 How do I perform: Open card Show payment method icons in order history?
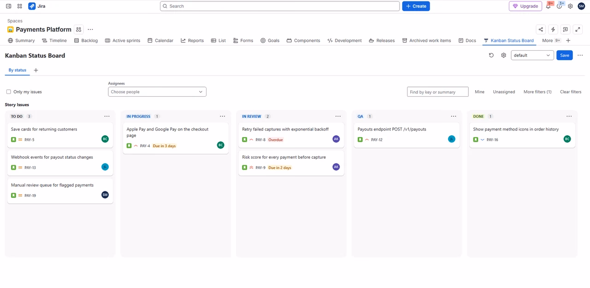[522, 135]
